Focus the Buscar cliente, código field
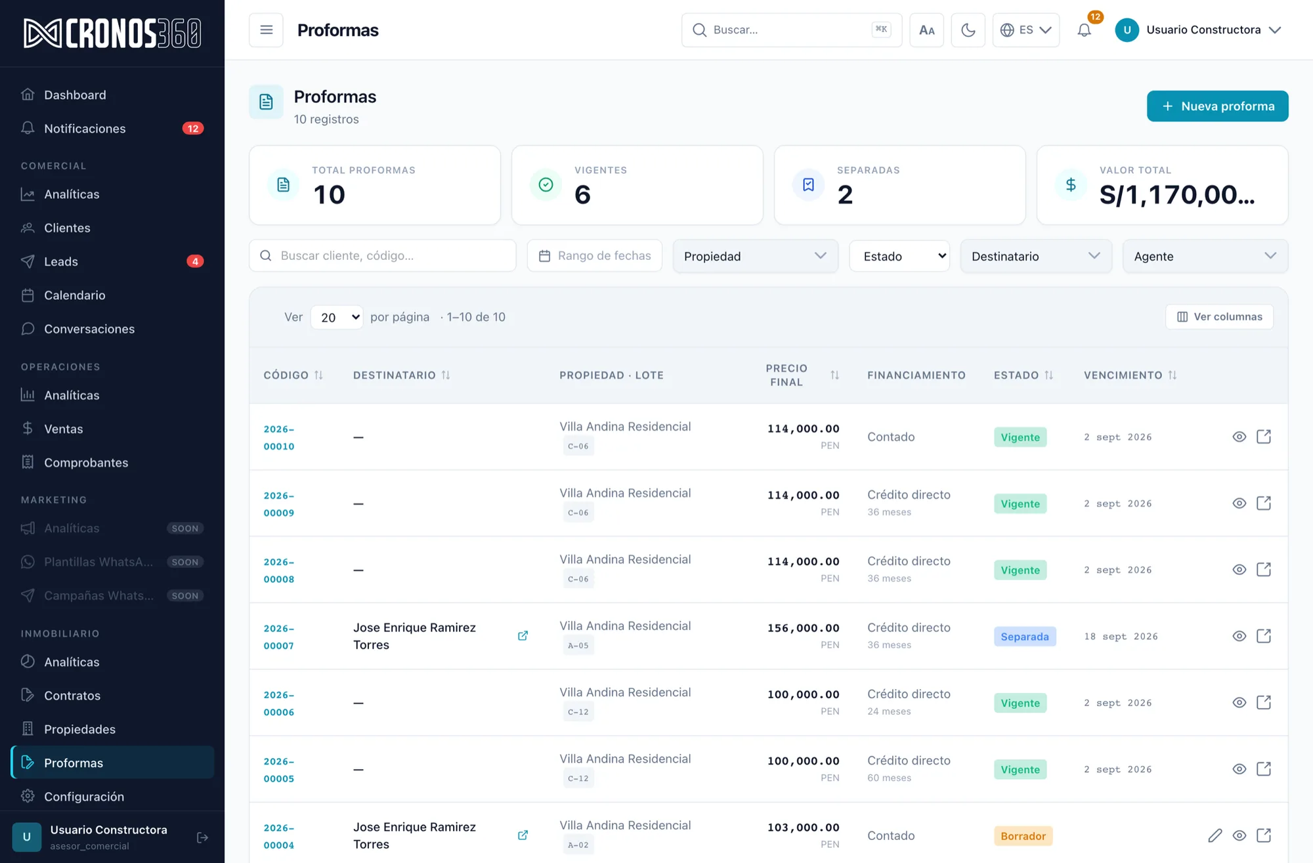The image size is (1313, 863). tap(382, 256)
